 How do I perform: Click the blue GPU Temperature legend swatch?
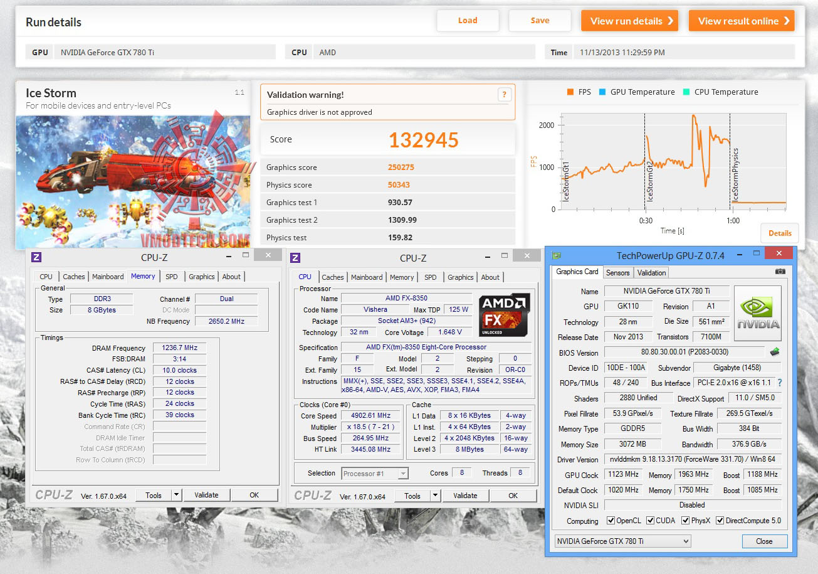602,92
